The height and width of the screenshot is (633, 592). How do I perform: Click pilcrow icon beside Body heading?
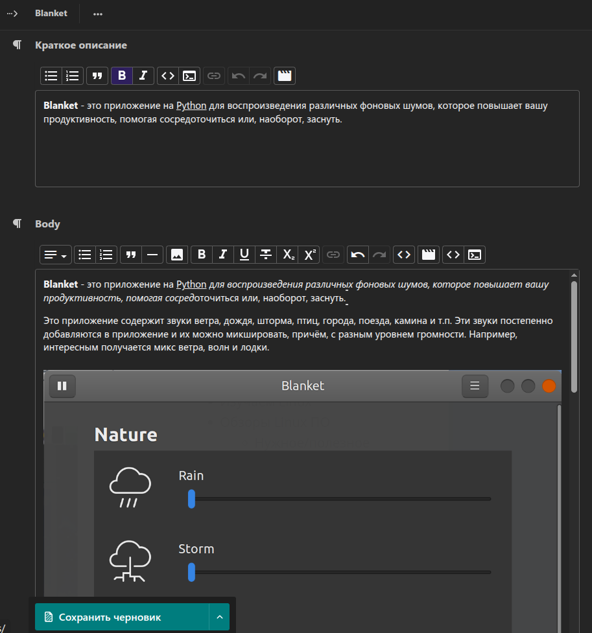point(17,224)
